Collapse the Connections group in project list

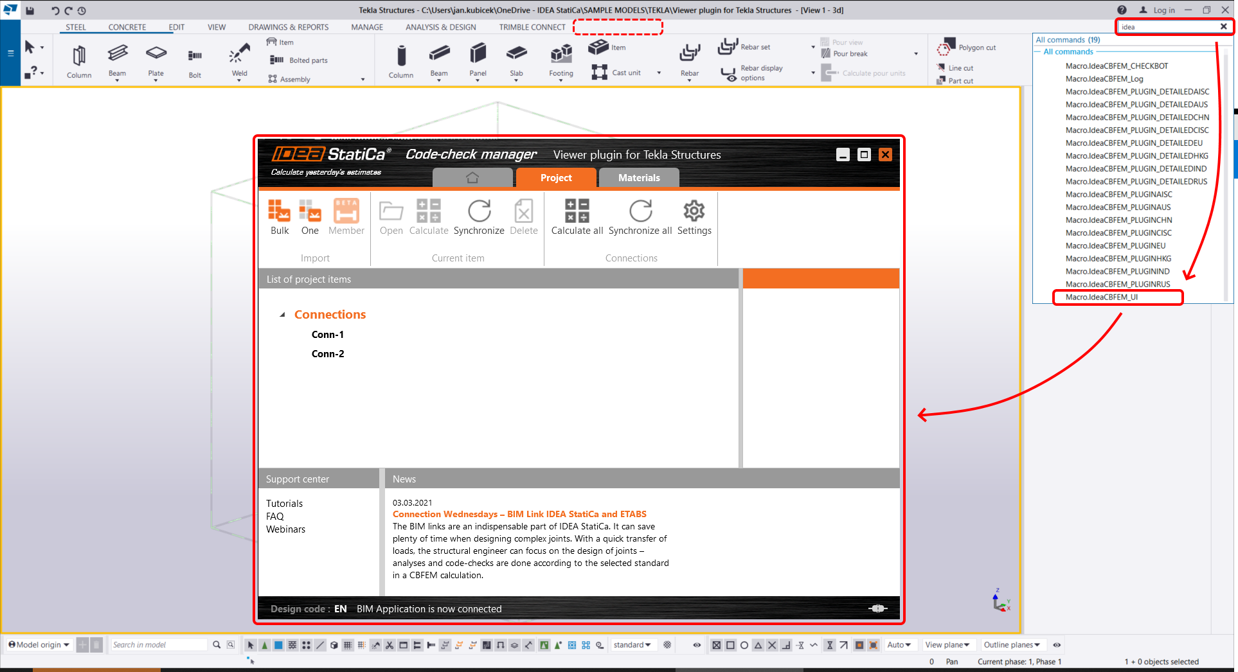pos(282,314)
